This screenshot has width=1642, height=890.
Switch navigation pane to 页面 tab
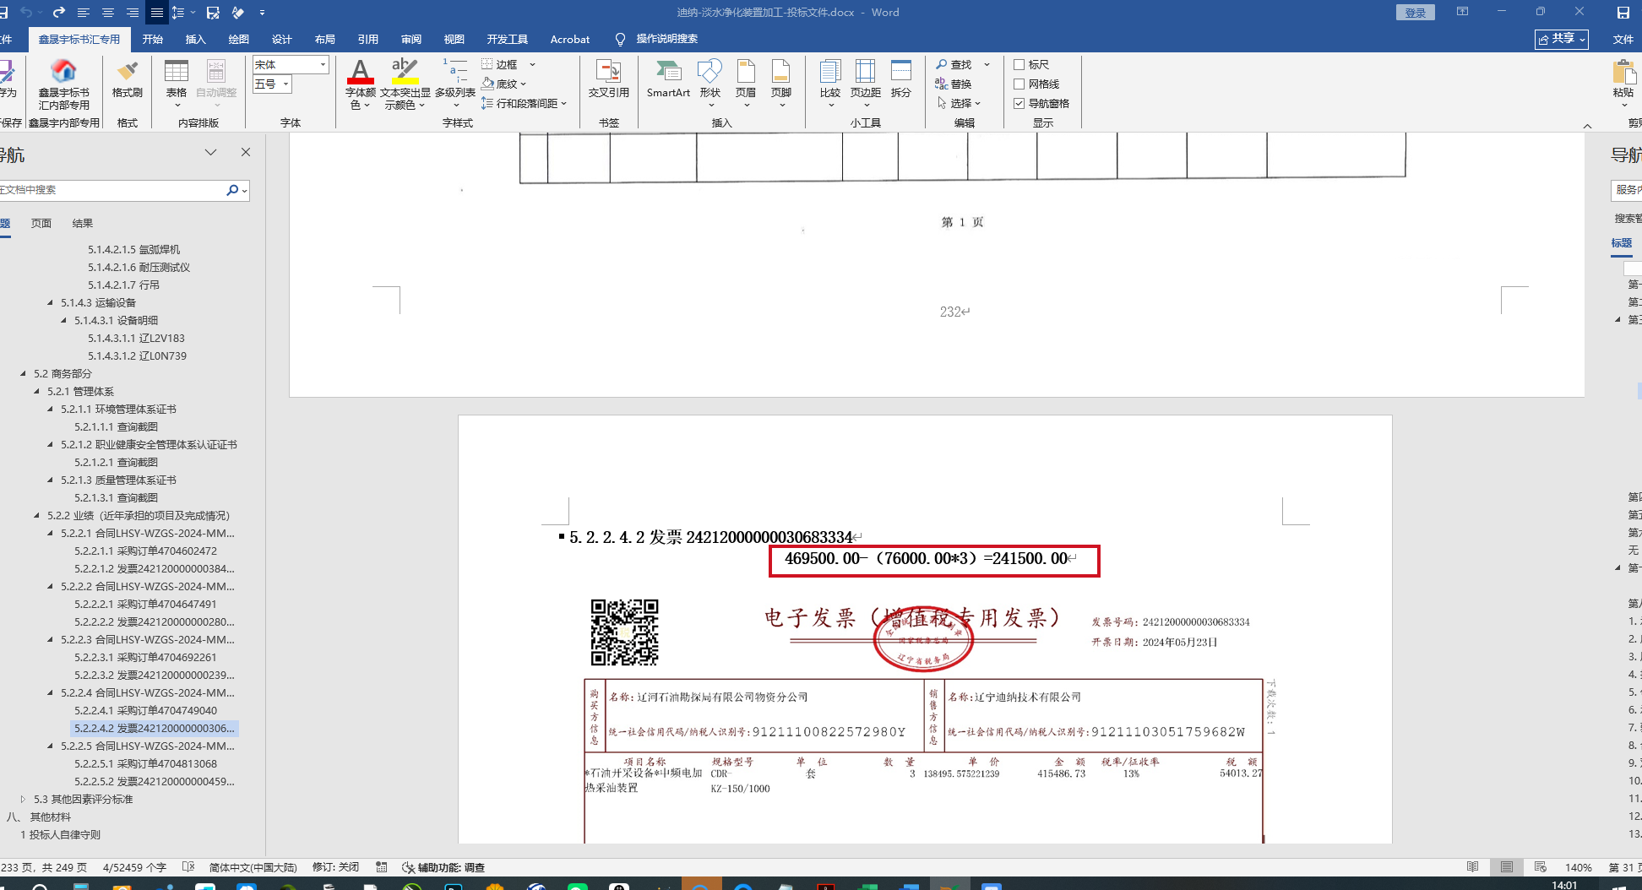41,223
